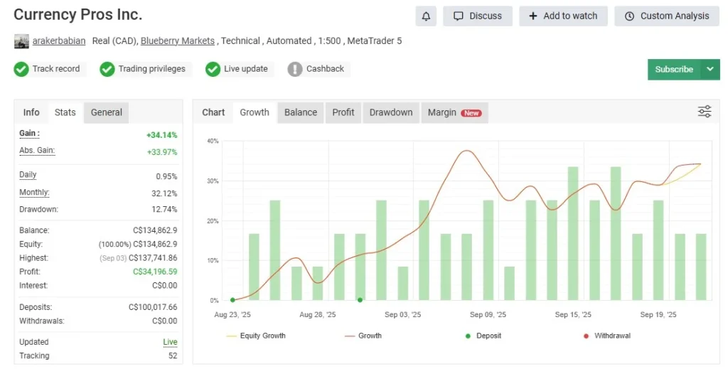
Task: Click the Trading privileges checkmark icon
Action: (107, 69)
